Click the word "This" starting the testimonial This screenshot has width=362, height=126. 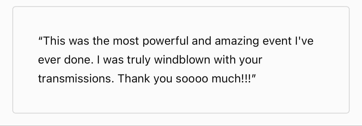[x=54, y=41]
